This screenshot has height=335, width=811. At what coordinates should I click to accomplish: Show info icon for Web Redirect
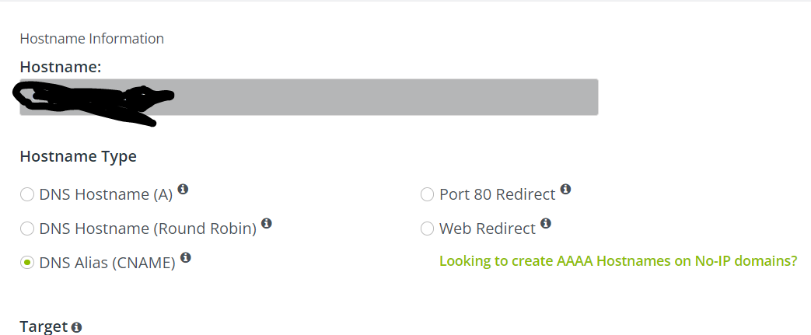pyautogui.click(x=546, y=223)
